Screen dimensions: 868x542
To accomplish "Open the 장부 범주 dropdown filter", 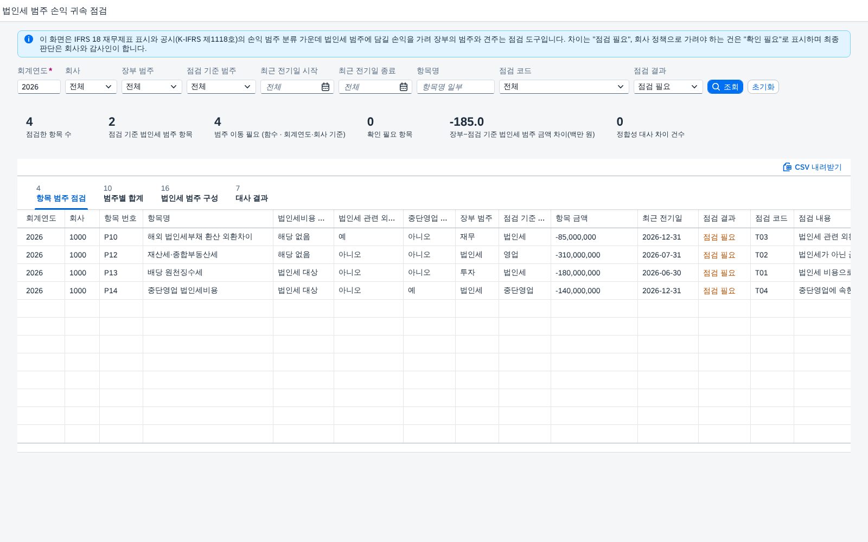I will pos(151,87).
